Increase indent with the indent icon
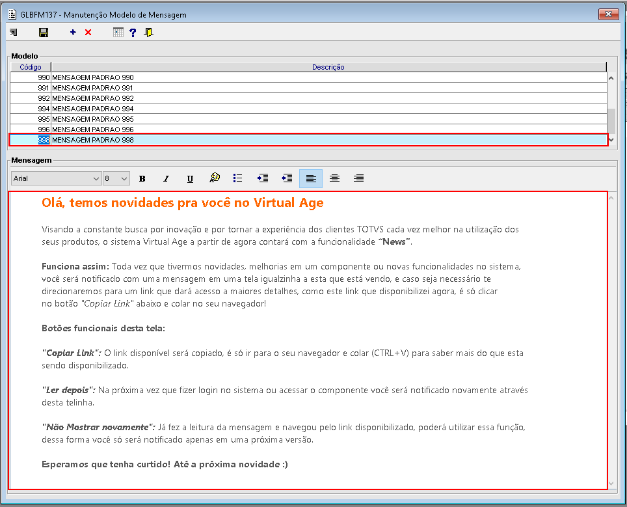Viewport: 627px width, 507px height. [x=263, y=178]
